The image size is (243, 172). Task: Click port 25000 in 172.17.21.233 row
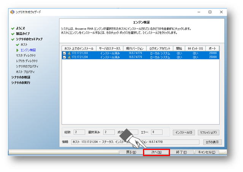[213, 53]
